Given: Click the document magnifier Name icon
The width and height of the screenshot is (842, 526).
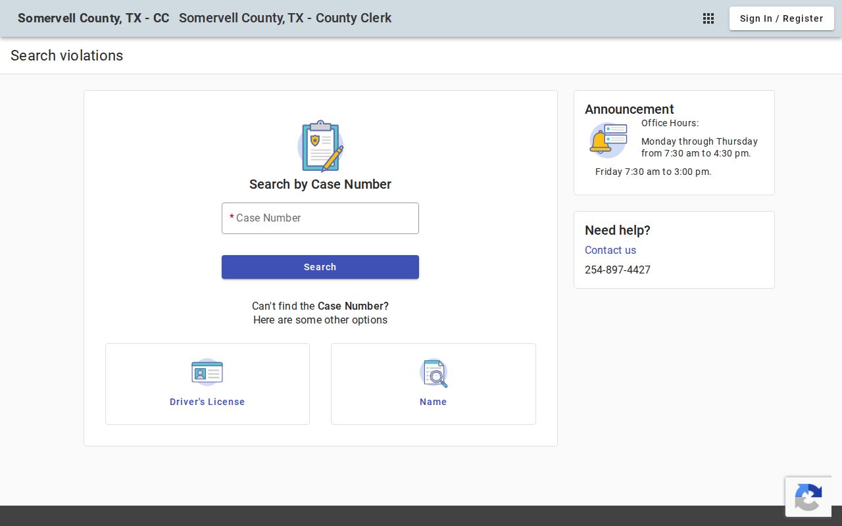Looking at the screenshot, I should (x=433, y=373).
